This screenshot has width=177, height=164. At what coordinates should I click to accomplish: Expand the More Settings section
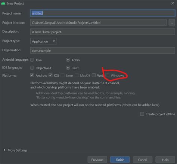pyautogui.click(x=4, y=150)
